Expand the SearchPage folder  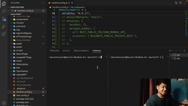11,54
